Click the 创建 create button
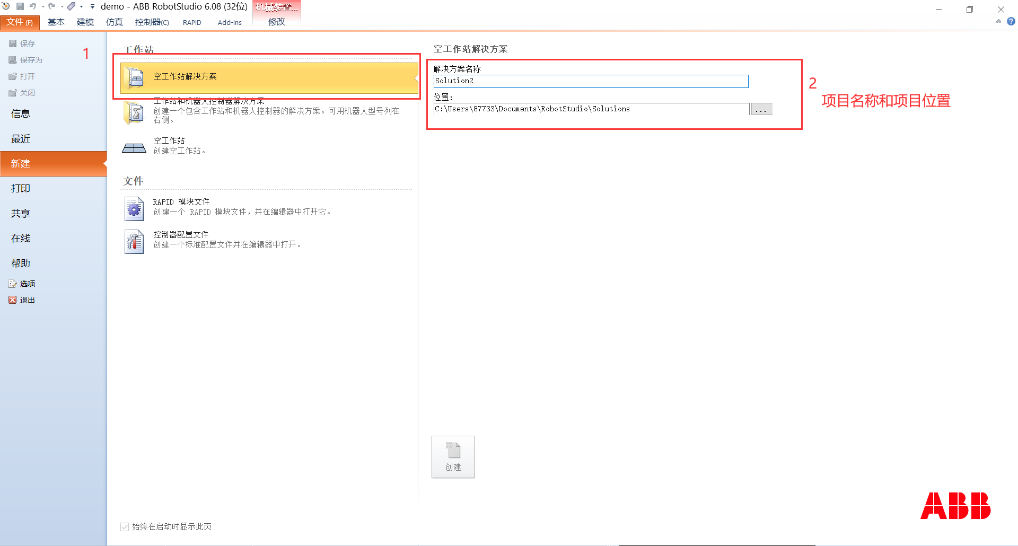1018x546 pixels. tap(453, 457)
